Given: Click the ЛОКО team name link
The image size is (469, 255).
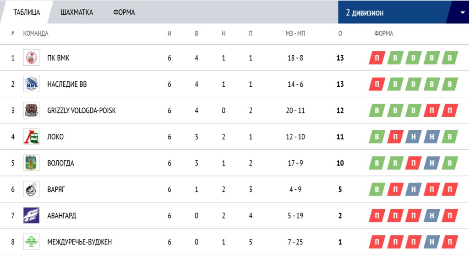Looking at the screenshot, I should [55, 137].
